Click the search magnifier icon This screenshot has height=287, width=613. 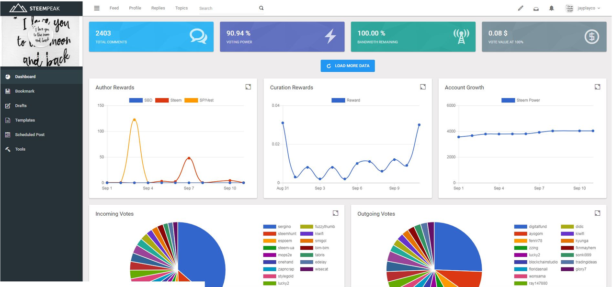261,8
